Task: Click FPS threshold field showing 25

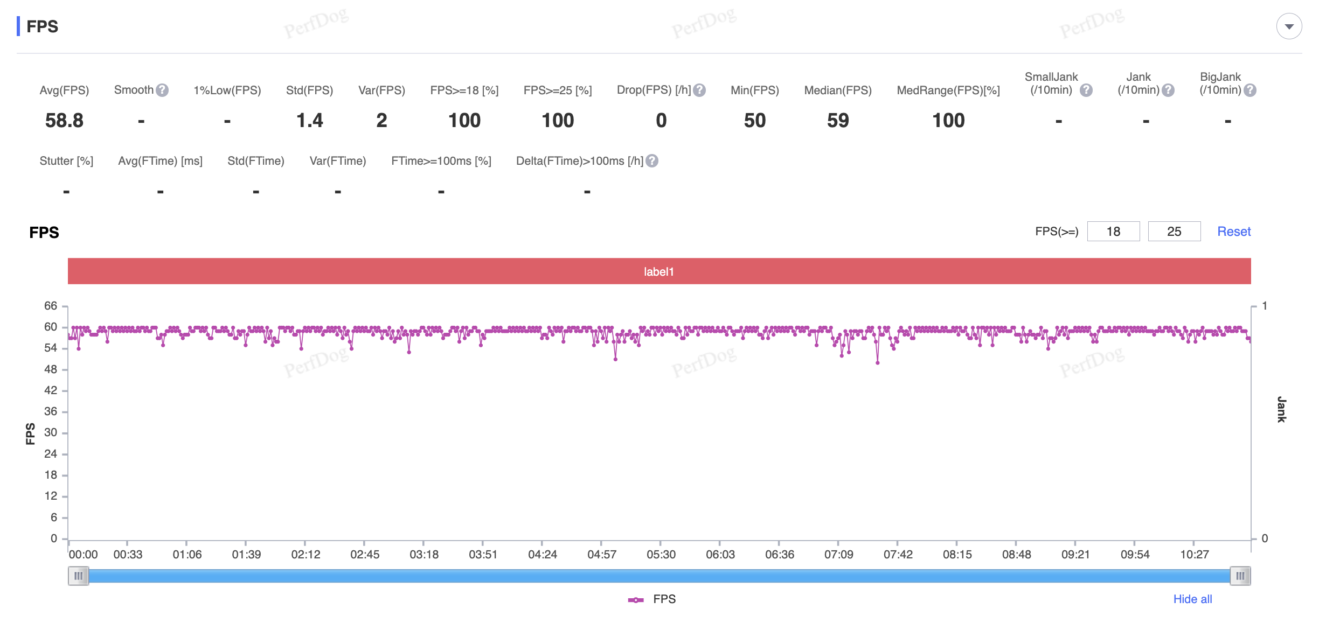Action: pos(1174,232)
